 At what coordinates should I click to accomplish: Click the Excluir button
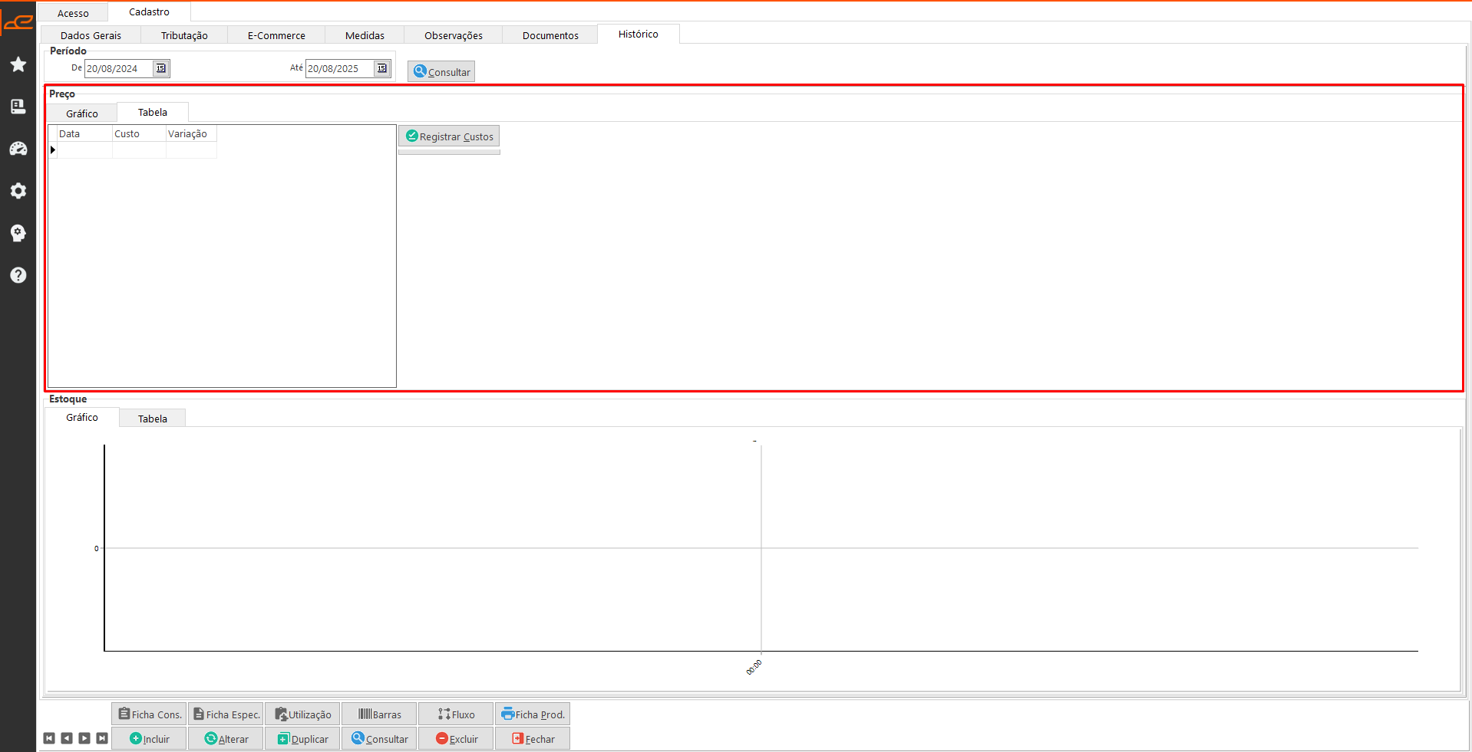456,739
